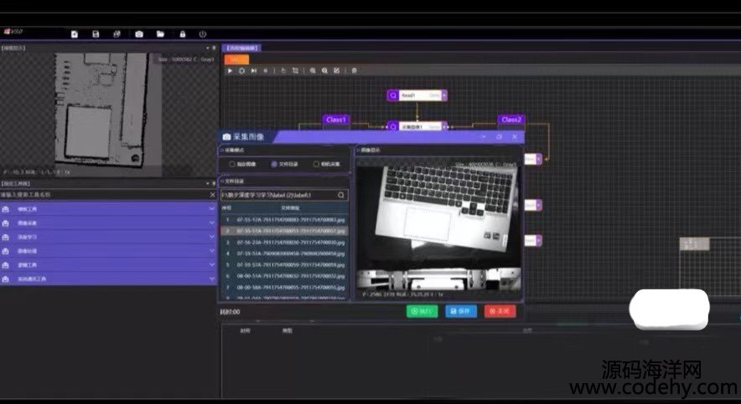Clear the toolbox search with the X icon

click(x=213, y=195)
